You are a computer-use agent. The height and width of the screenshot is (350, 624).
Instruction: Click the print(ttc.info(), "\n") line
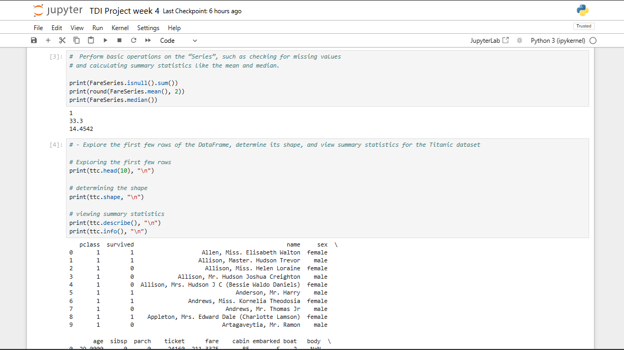point(108,231)
